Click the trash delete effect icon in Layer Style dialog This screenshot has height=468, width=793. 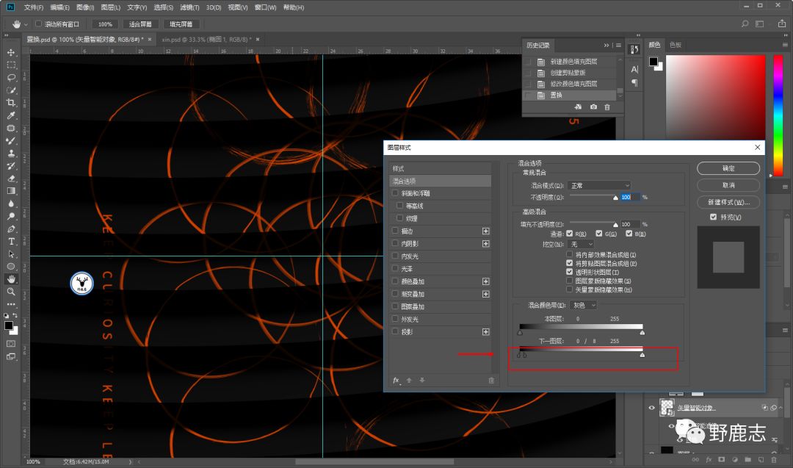click(x=491, y=380)
